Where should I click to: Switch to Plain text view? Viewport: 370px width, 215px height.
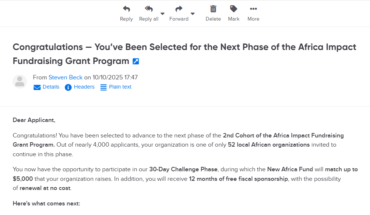pyautogui.click(x=120, y=87)
